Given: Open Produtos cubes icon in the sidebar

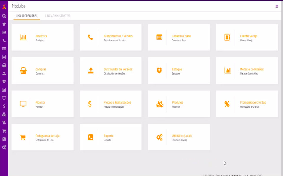Looking at the screenshot, I should 4,114.
